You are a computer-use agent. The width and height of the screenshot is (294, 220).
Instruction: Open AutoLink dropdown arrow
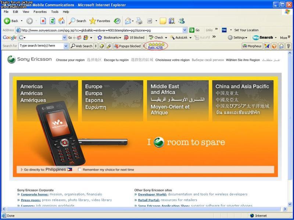[190, 38]
